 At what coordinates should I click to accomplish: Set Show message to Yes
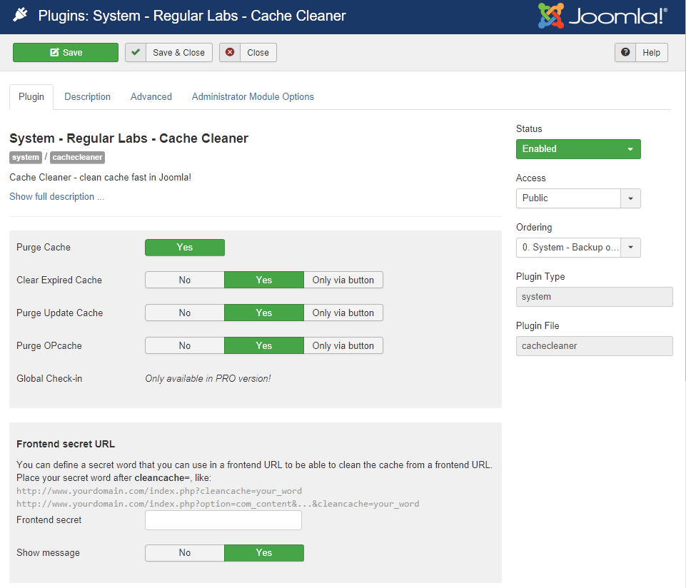point(264,553)
